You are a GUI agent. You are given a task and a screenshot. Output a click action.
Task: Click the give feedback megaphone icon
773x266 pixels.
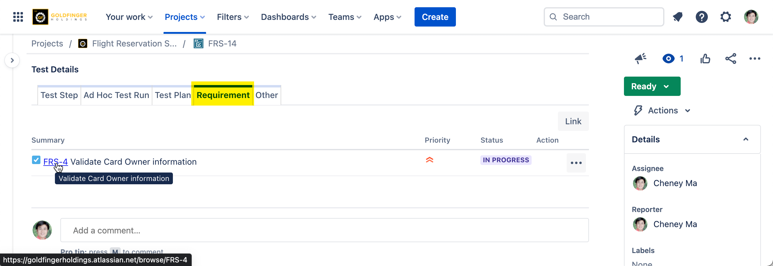pos(640,59)
